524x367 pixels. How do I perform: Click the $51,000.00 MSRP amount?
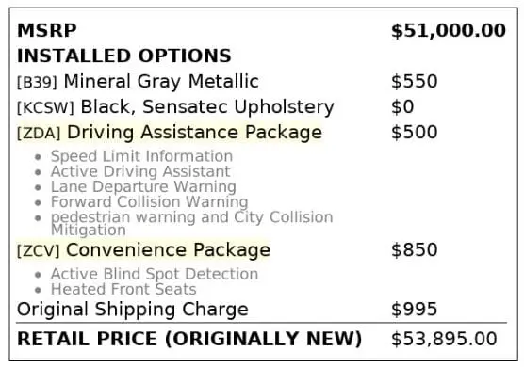pos(449,30)
